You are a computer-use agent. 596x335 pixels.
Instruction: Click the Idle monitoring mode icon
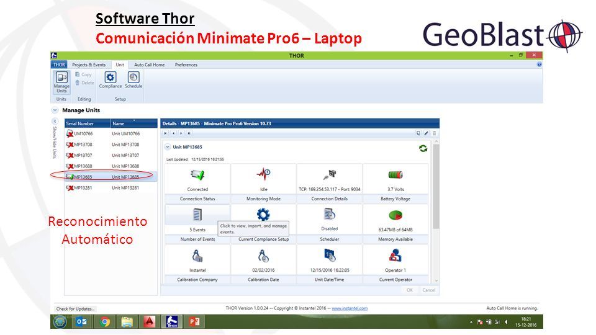pyautogui.click(x=263, y=174)
